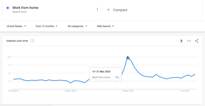Click the Compare text to add a term
The image size is (205, 106).
120,10
